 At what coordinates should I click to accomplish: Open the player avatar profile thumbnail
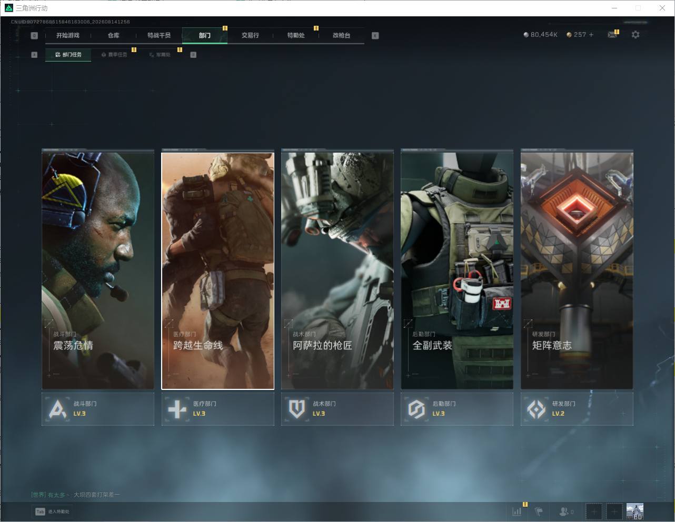634,511
